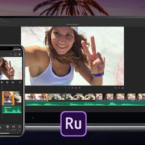Toggle fullscreen on desktop preview monitor
This screenshot has width=145, height=145.
(116, 88)
